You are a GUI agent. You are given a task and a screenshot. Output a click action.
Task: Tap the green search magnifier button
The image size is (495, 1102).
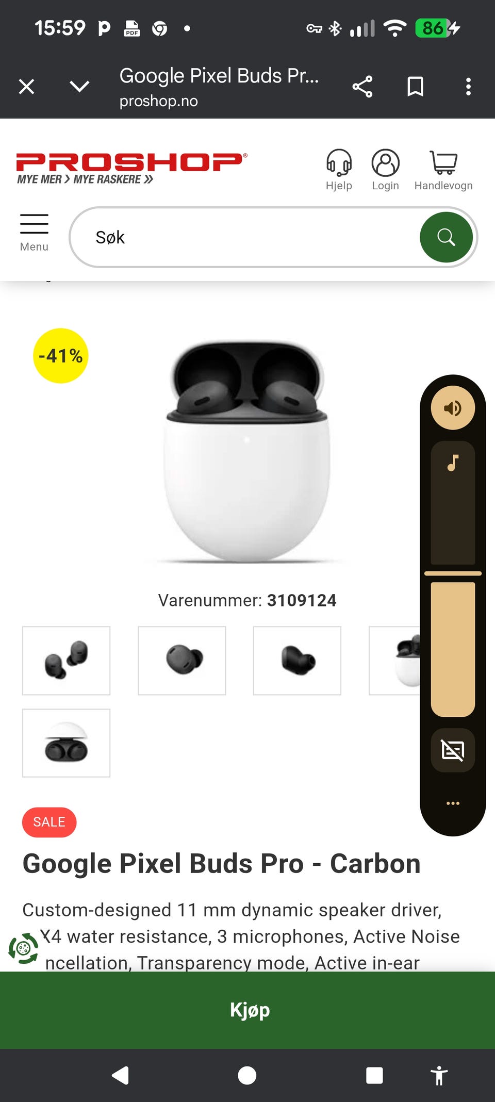(446, 237)
